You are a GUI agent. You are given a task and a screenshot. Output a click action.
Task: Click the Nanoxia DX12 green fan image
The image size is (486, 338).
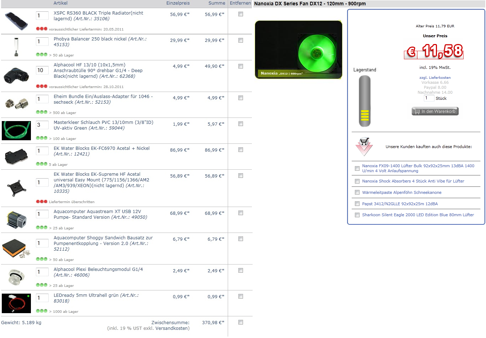pos(298,50)
